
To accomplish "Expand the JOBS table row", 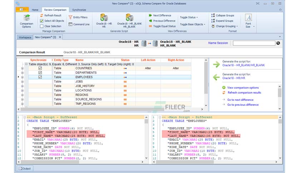I will [x=22, y=82].
